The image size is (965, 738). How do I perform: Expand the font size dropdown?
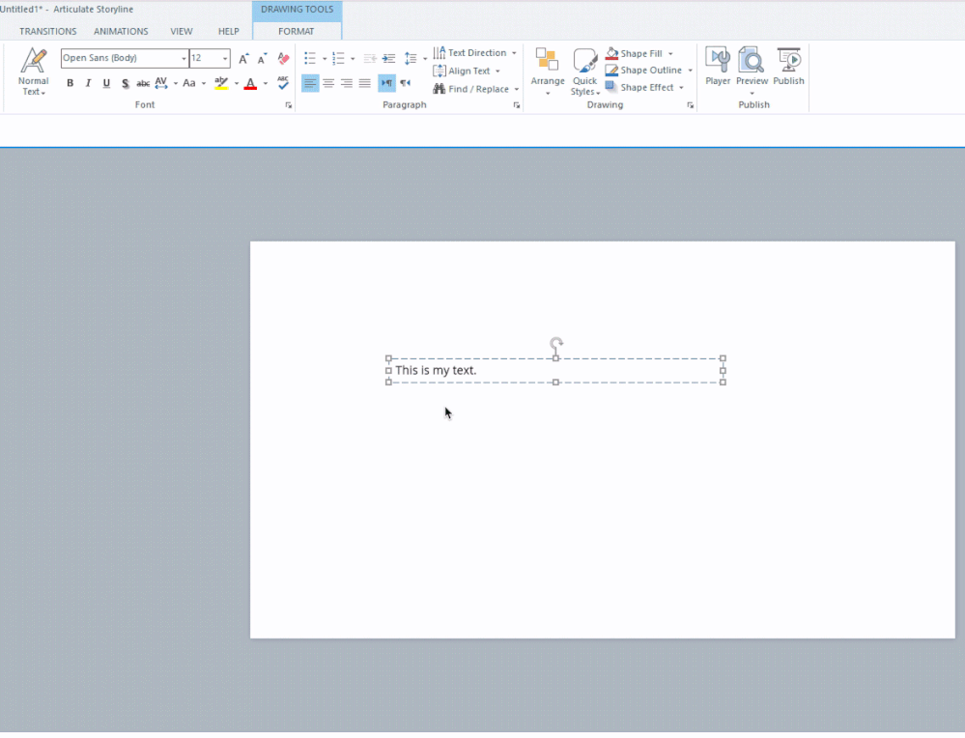(225, 59)
